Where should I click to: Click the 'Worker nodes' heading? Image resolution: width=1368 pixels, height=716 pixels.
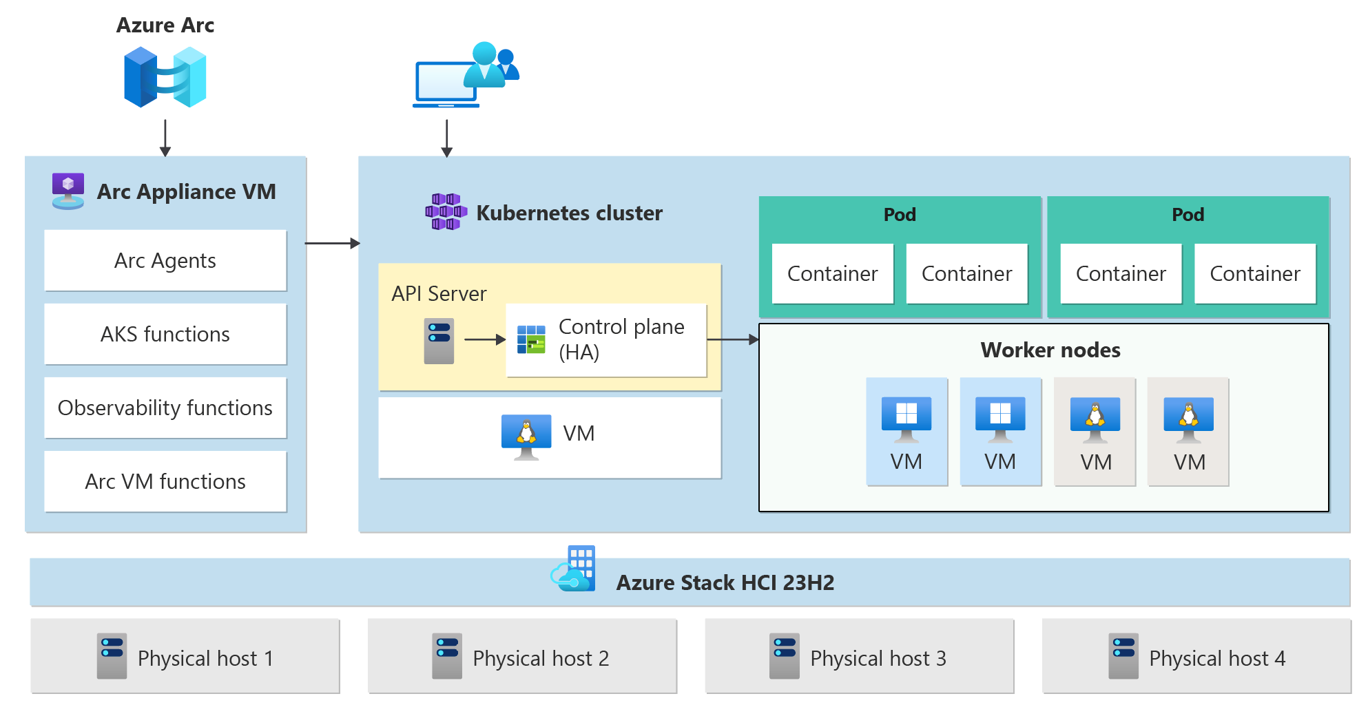pyautogui.click(x=1050, y=350)
